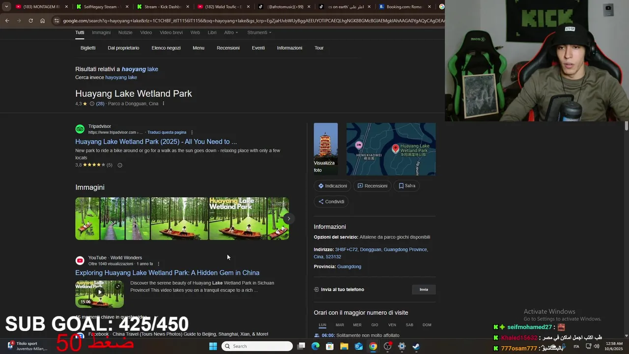The height and width of the screenshot is (354, 629).
Task: Click the Eventi chip
Action: tap(258, 48)
